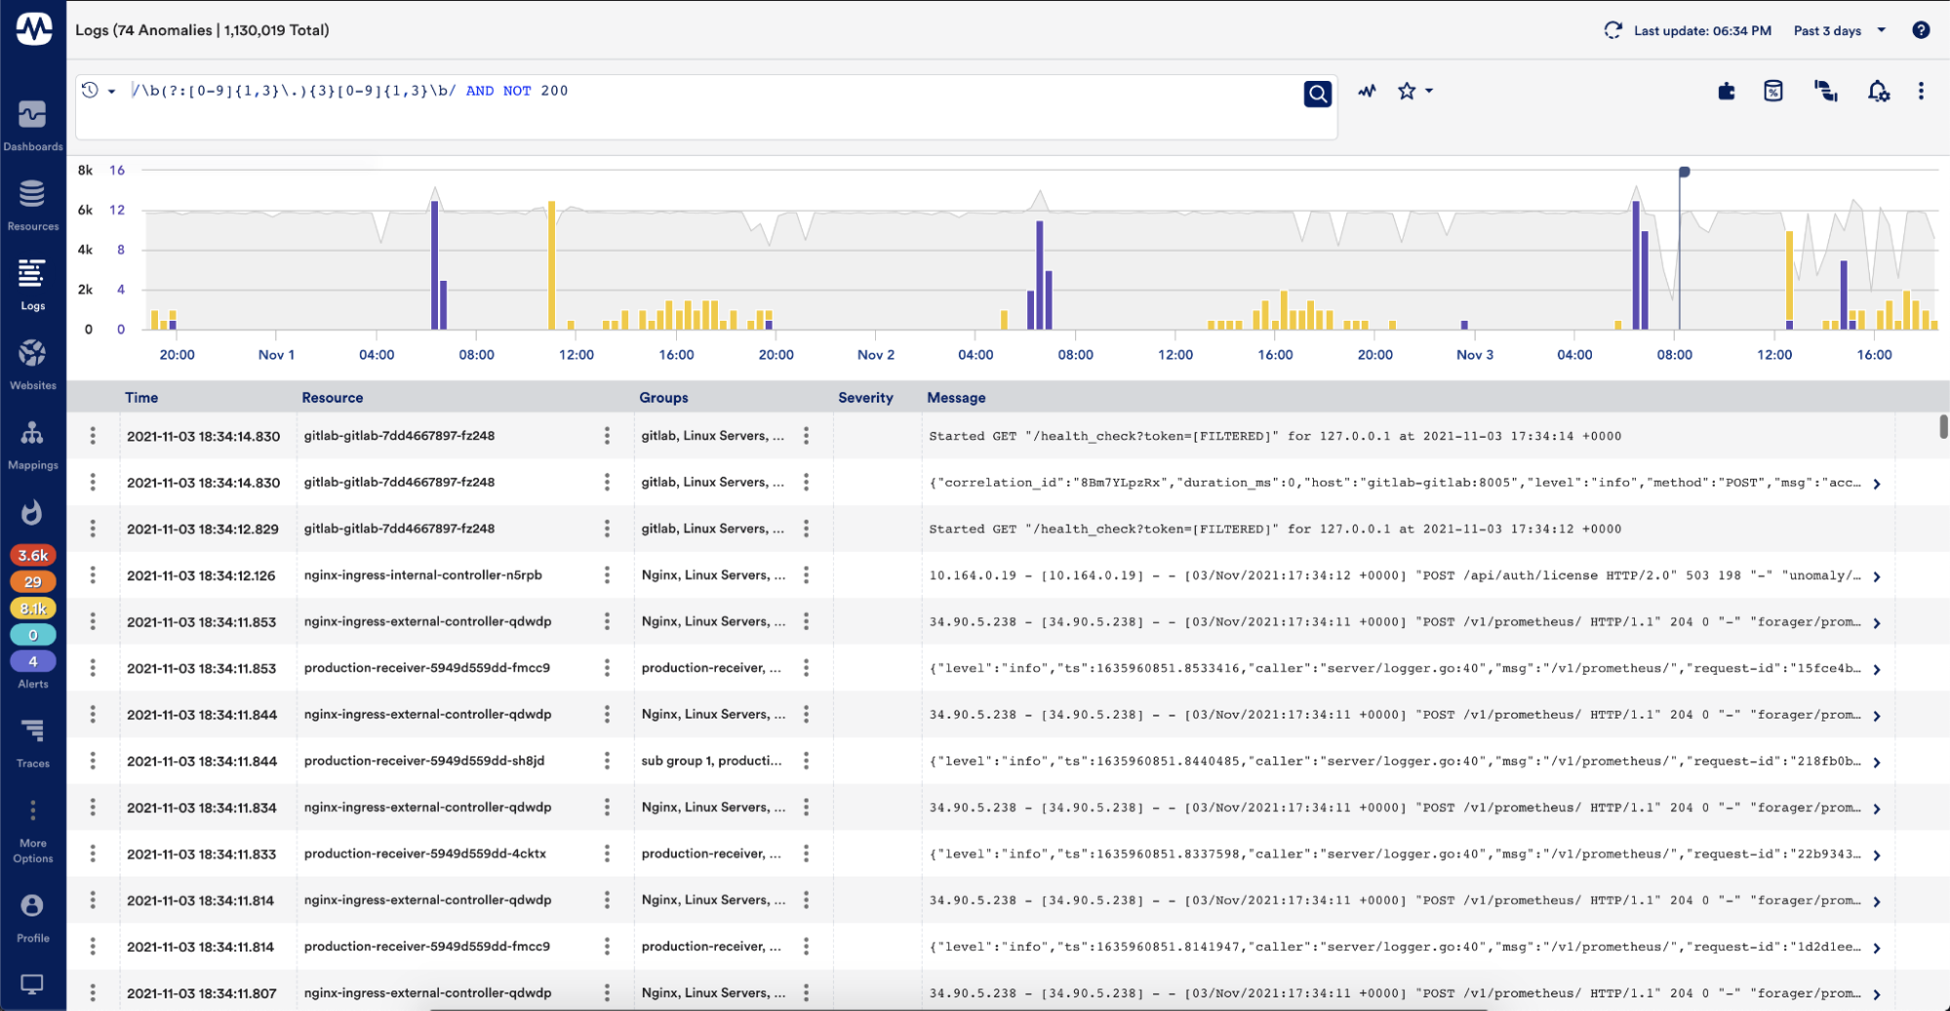Viewport: 1950px width, 1011px height.
Task: Open groups menu for production-receiver-4cktx row
Action: (x=806, y=854)
